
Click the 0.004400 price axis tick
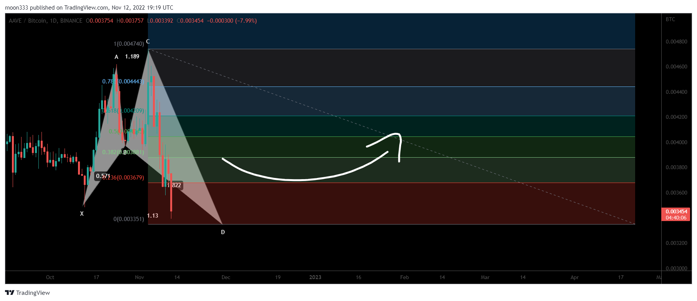[677, 92]
